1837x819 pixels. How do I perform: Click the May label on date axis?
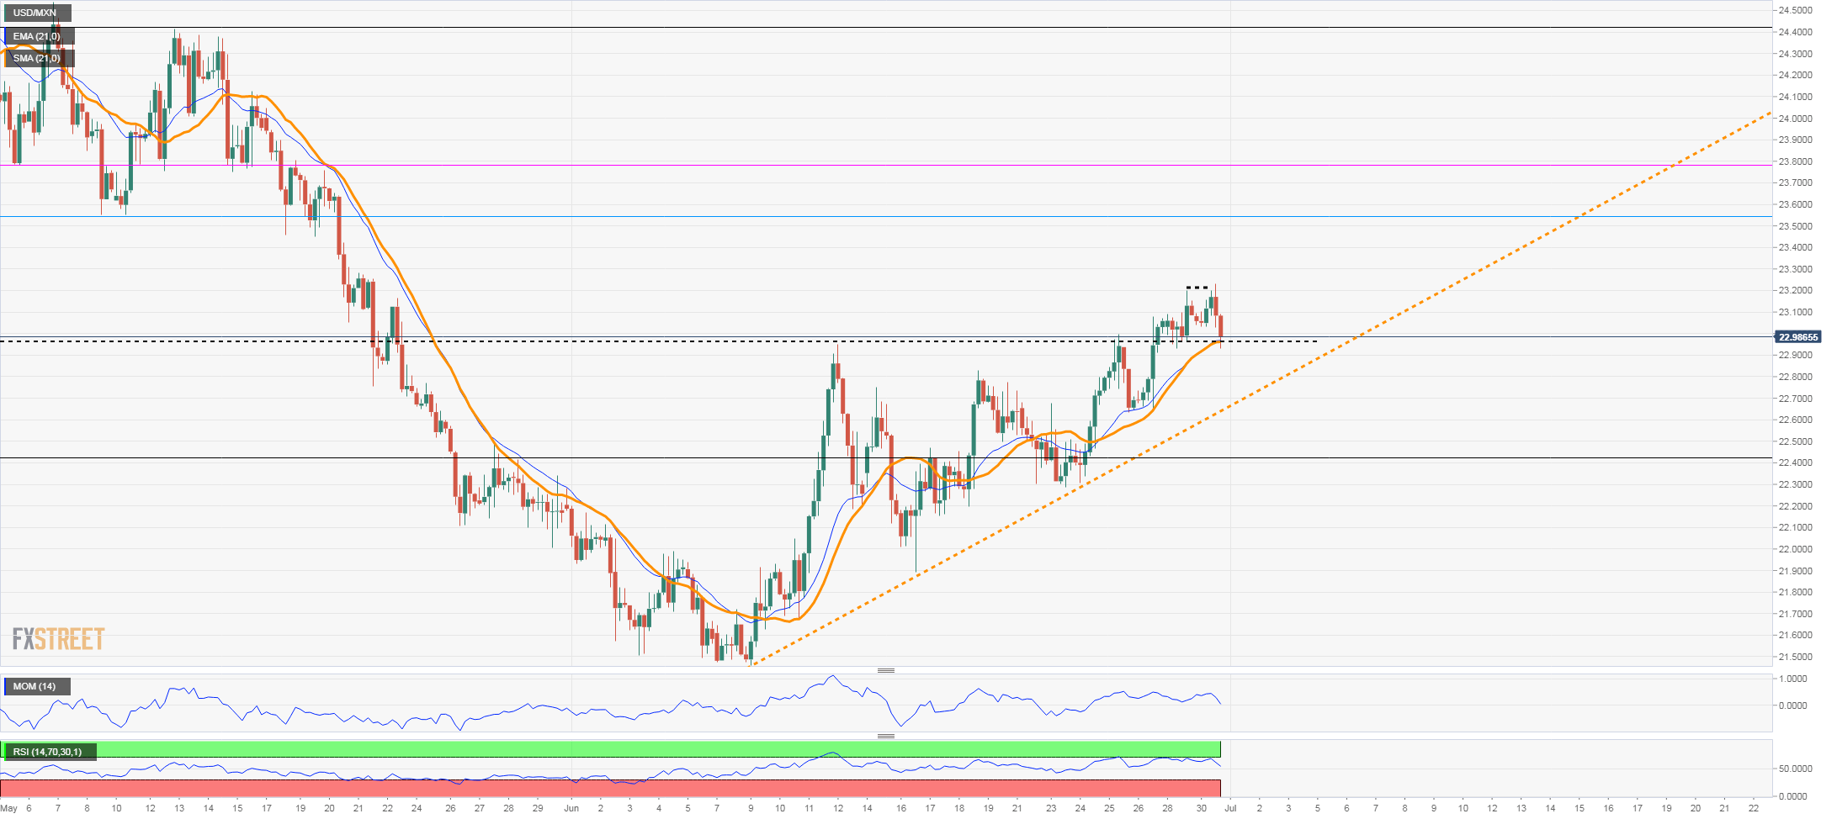click(x=9, y=809)
